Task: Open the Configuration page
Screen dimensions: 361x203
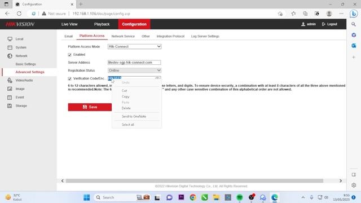Action: point(134,24)
